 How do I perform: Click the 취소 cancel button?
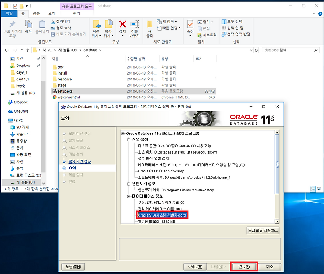click(x=270, y=267)
